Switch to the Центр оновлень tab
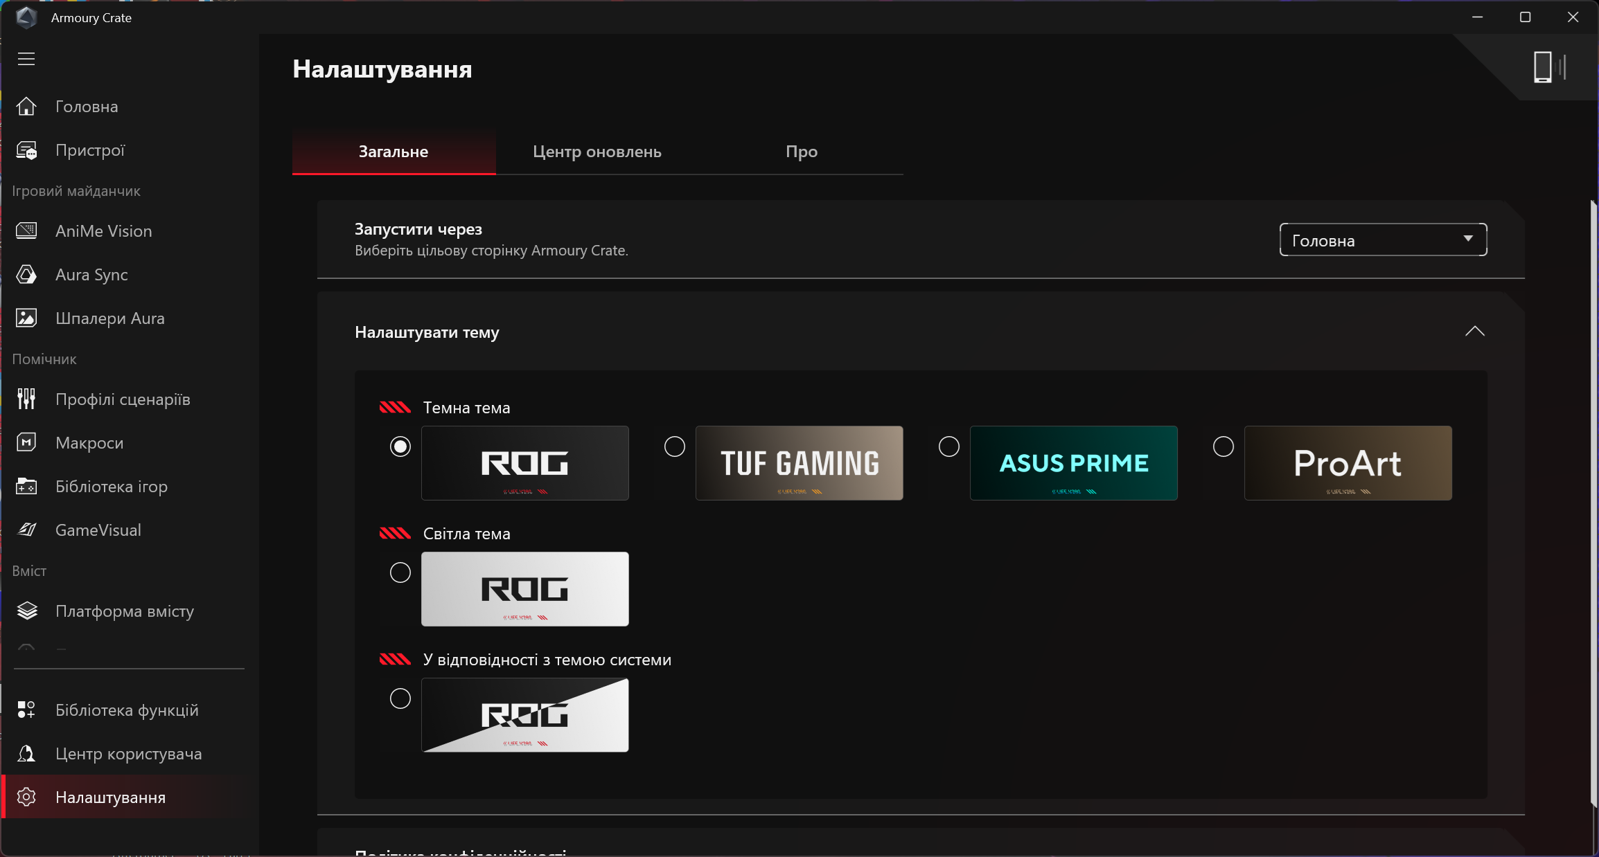 pos(597,152)
